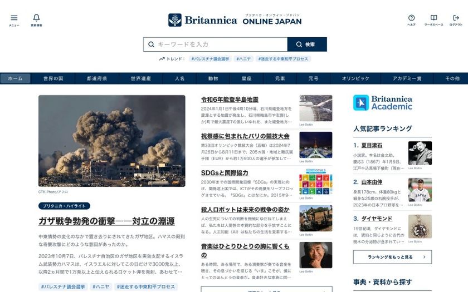Open the その他 navigation tab
Image resolution: width=468 pixels, height=292 pixels.
pos(452,78)
